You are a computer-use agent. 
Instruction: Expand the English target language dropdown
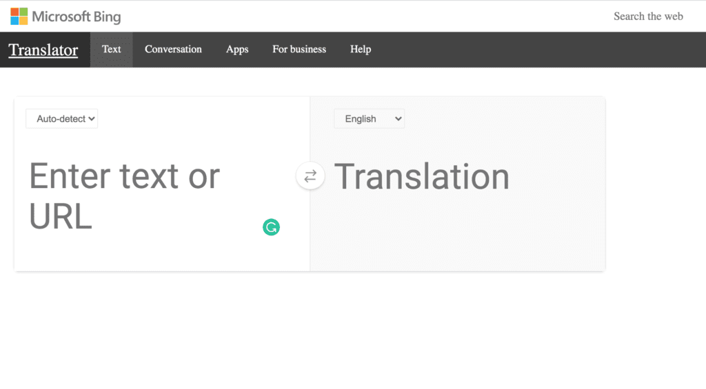coord(370,118)
